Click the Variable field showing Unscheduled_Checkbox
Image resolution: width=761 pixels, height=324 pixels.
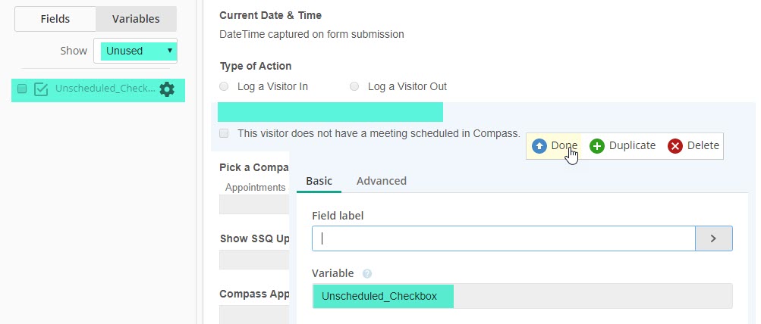pos(522,296)
